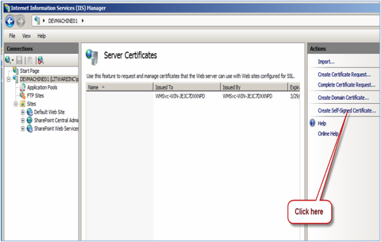Viewport: 381px width, 242px height.
Task: Select FTP Sites tree label
Action: coord(35,95)
